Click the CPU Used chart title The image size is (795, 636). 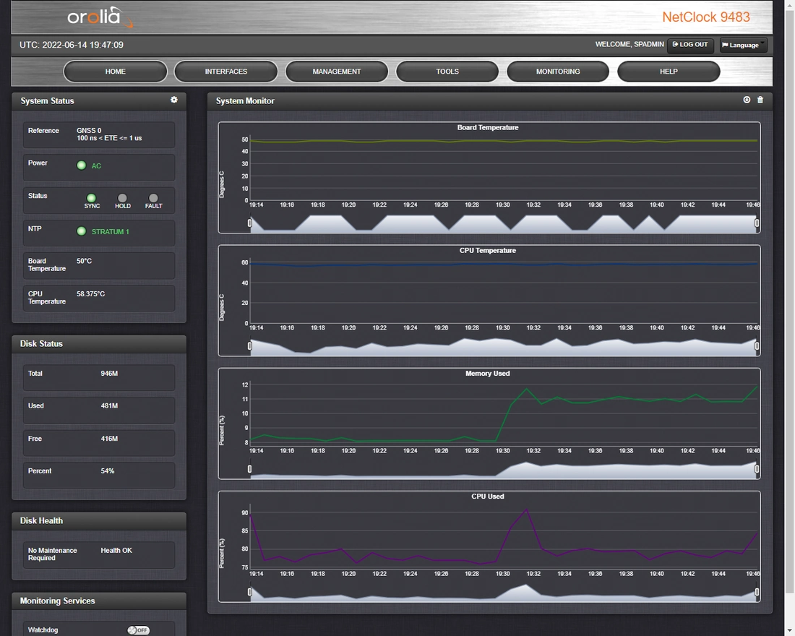pos(488,497)
